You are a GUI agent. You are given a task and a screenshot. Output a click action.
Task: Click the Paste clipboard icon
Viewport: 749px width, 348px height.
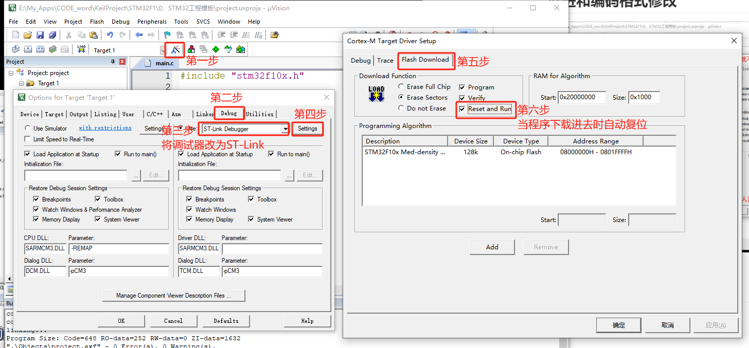pos(93,35)
